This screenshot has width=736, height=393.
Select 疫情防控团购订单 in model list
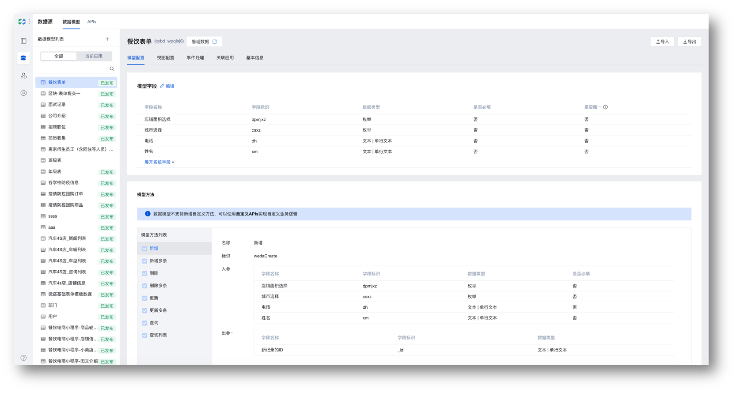(76, 194)
